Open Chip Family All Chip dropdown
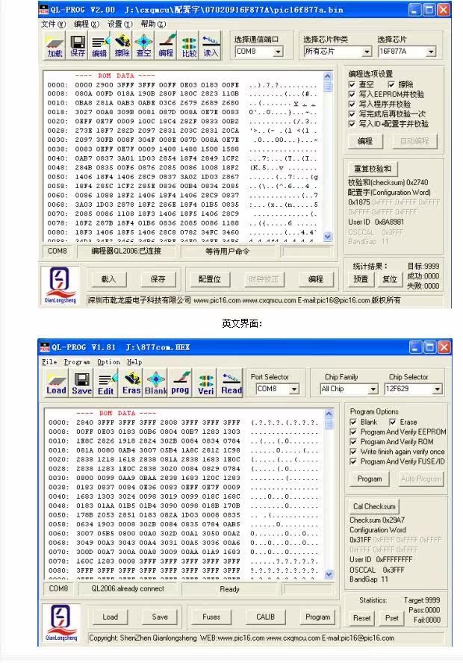Screen dimensions: 463x663 (373, 389)
